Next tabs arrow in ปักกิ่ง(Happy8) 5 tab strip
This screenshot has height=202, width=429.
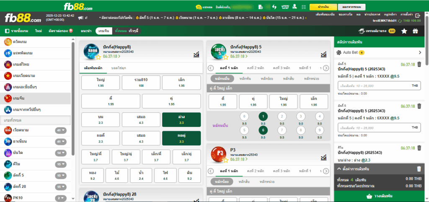[326, 68]
